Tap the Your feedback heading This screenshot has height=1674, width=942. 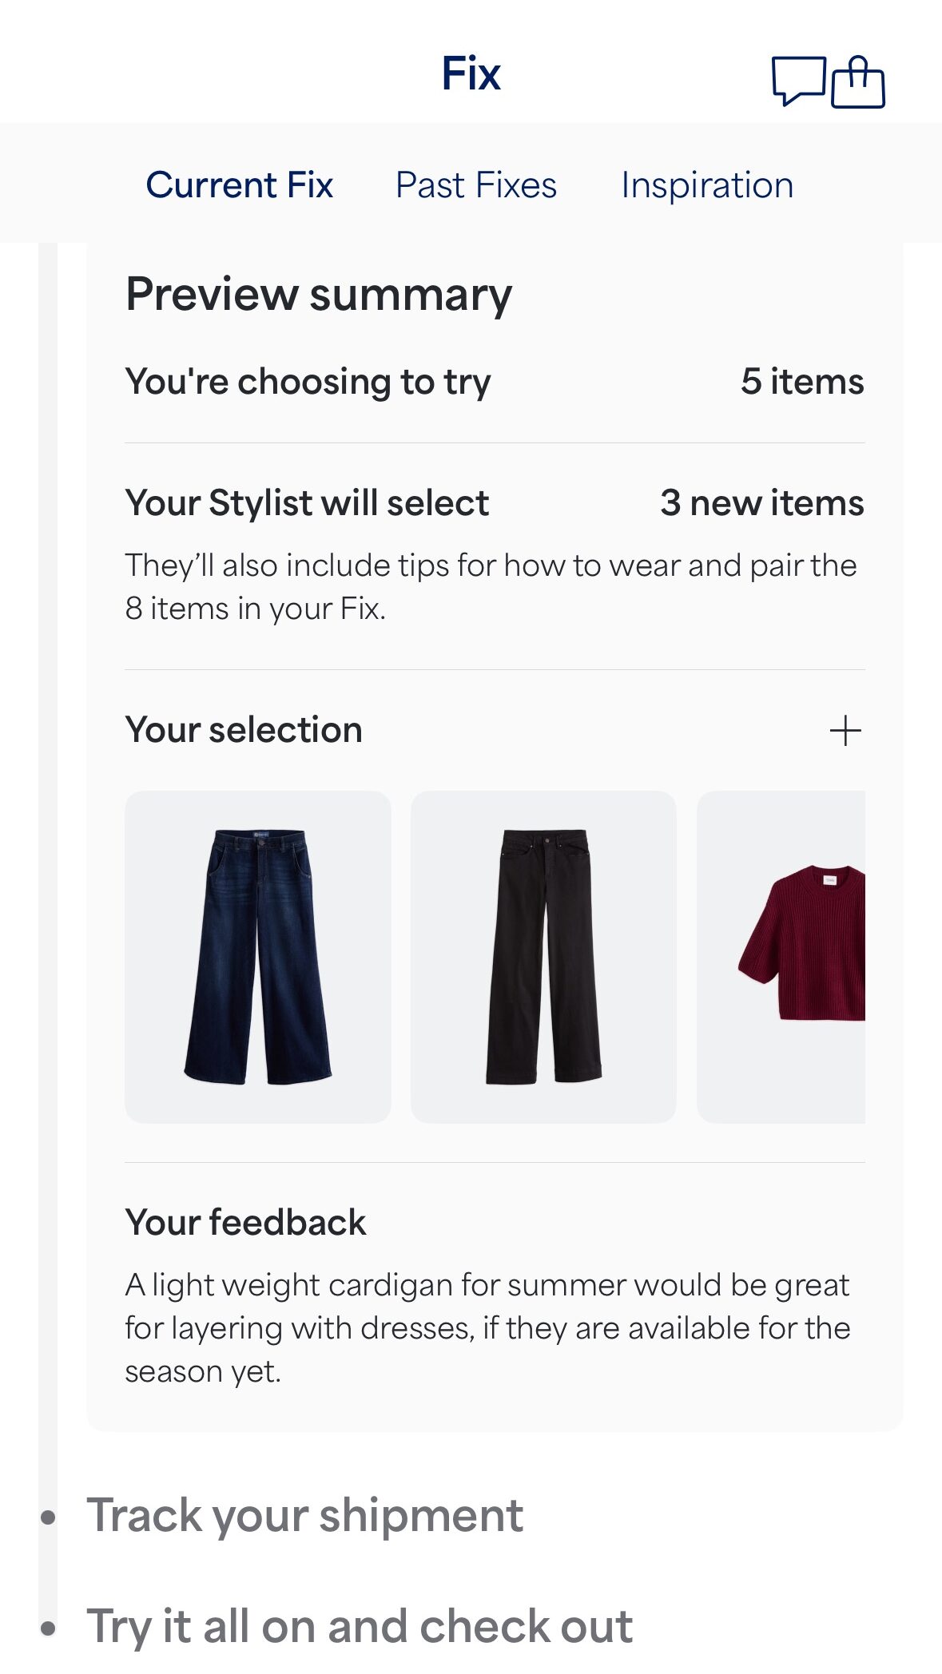pyautogui.click(x=245, y=1223)
